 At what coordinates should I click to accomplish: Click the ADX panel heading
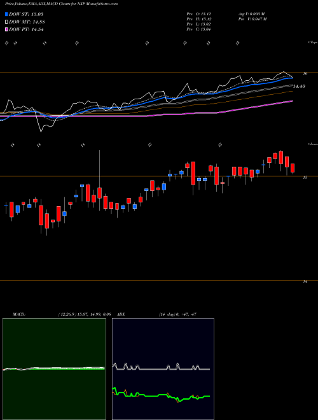121,314
